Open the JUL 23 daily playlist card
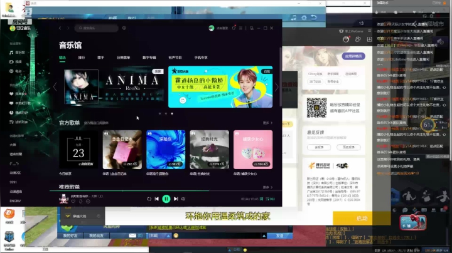 point(78,150)
